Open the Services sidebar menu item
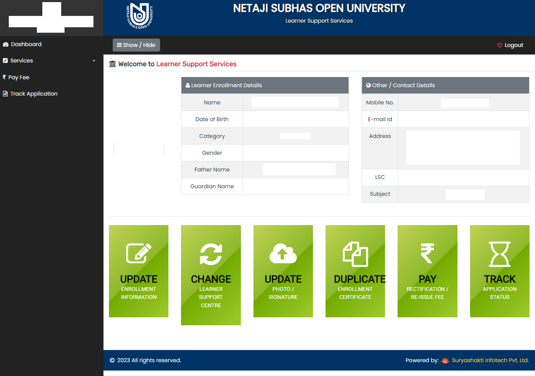535x376 pixels. tap(52, 61)
